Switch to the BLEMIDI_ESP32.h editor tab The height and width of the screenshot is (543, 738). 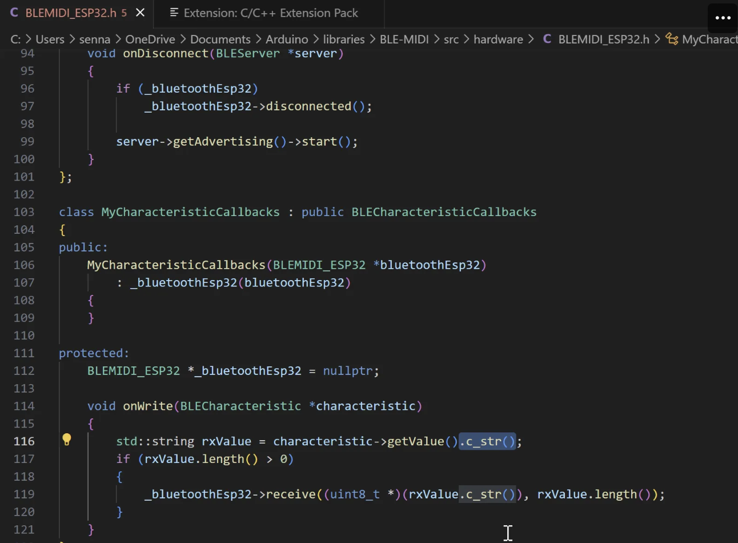click(x=76, y=13)
